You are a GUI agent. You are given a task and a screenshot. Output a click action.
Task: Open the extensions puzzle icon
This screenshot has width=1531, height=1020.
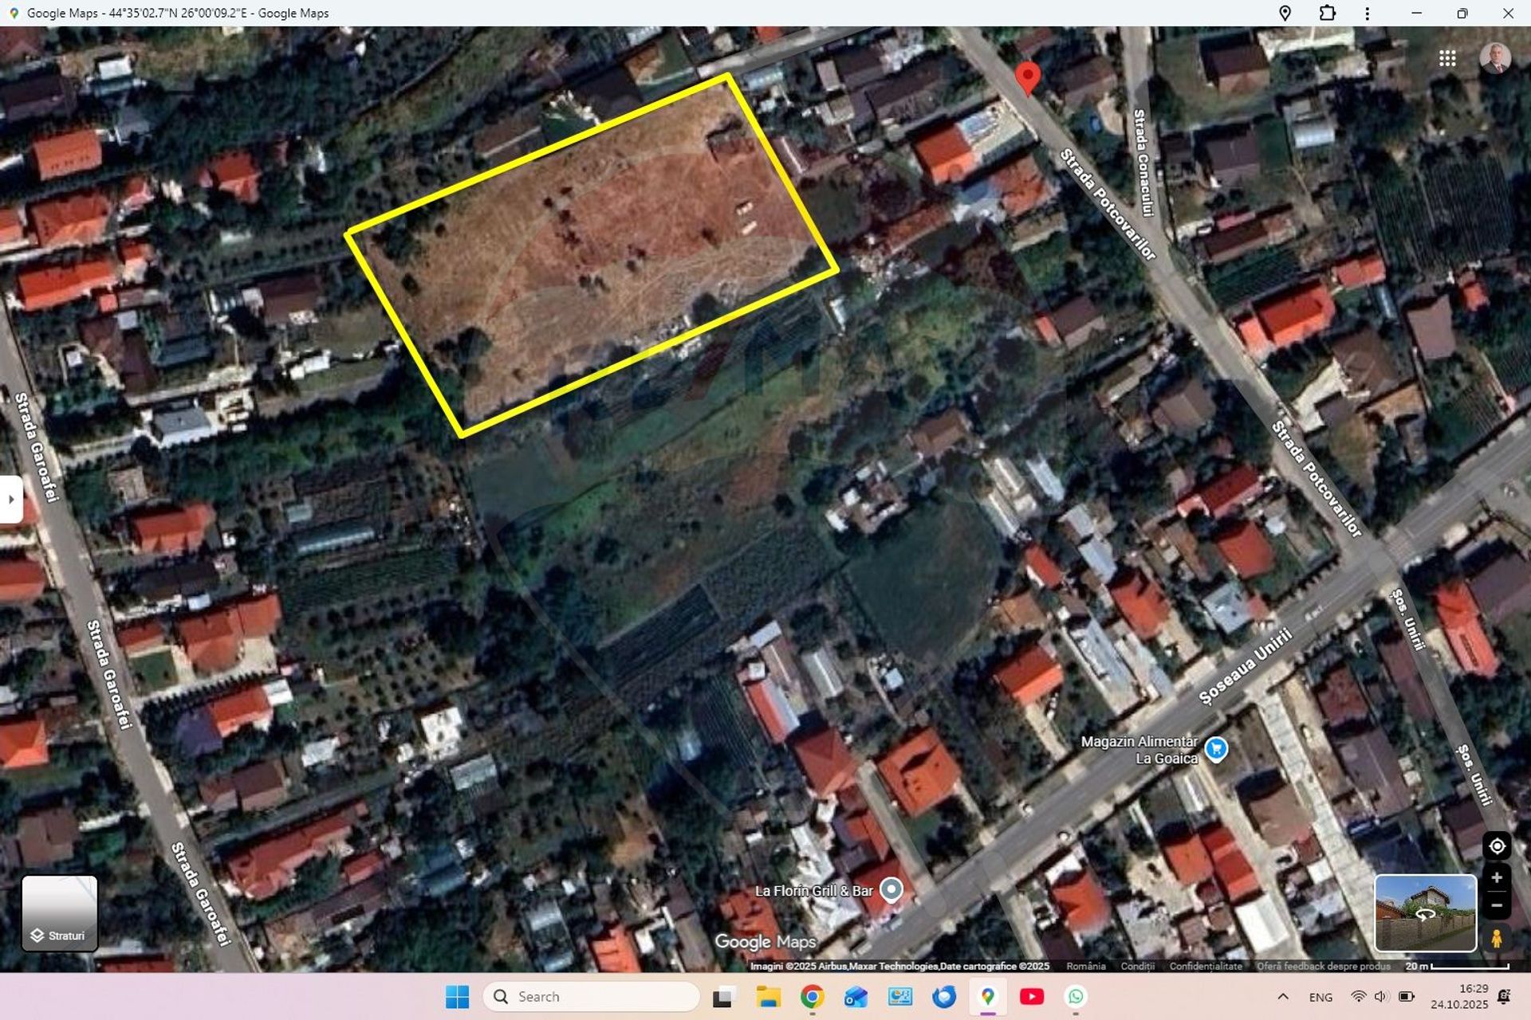[1327, 14]
